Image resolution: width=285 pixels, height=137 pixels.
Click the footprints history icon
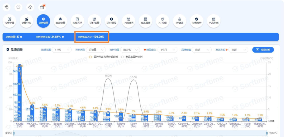pos(7,7)
